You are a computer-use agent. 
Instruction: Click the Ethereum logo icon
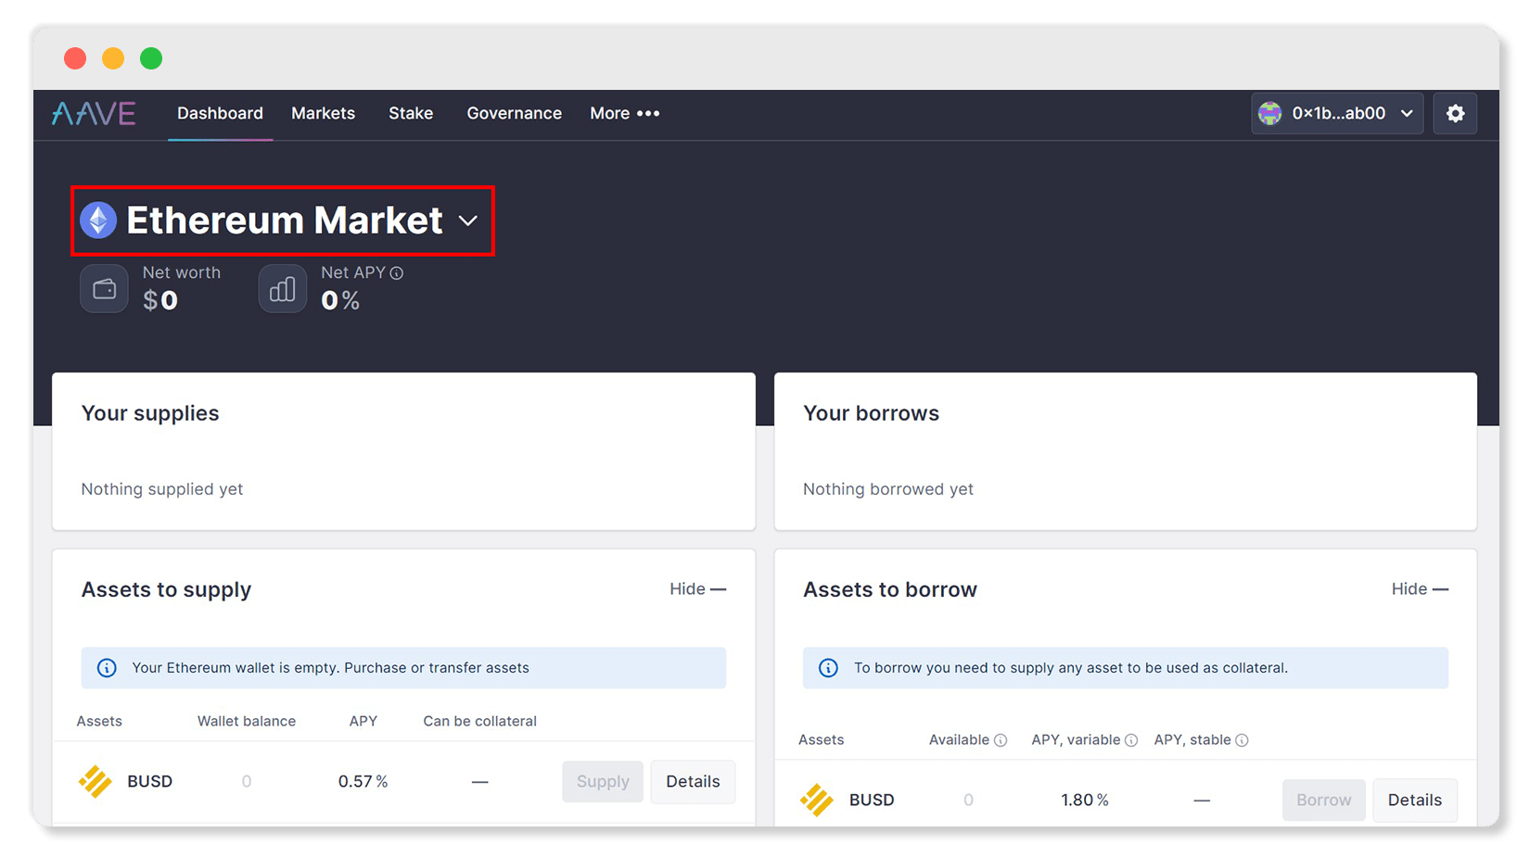point(98,221)
